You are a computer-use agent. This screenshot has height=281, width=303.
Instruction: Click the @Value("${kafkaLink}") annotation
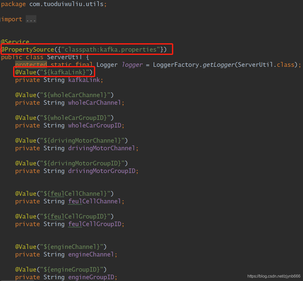tap(54, 72)
